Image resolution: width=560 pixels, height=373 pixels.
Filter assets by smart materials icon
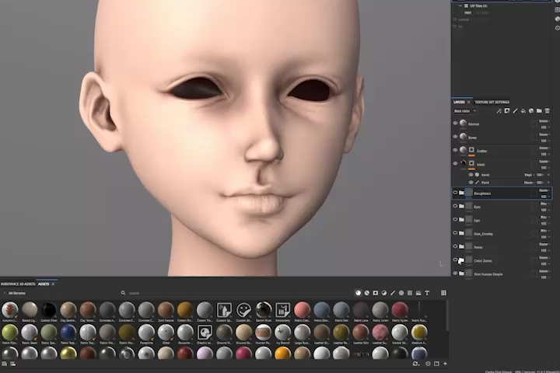click(x=367, y=293)
